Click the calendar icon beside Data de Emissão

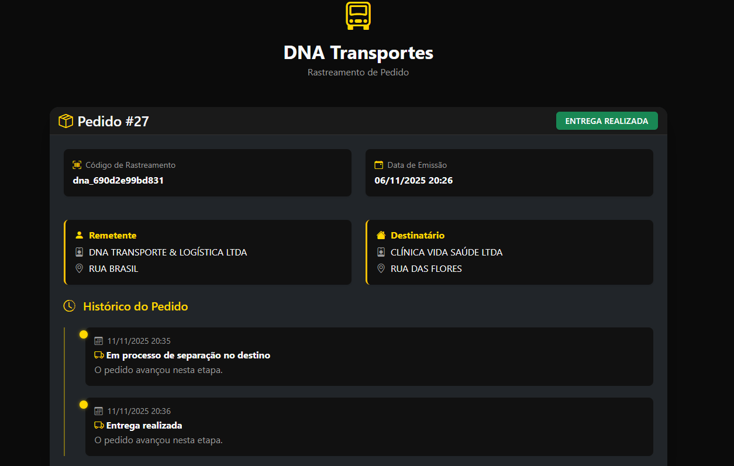pyautogui.click(x=379, y=165)
